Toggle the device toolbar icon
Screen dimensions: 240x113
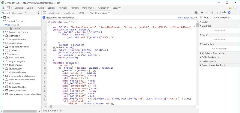(8, 8)
